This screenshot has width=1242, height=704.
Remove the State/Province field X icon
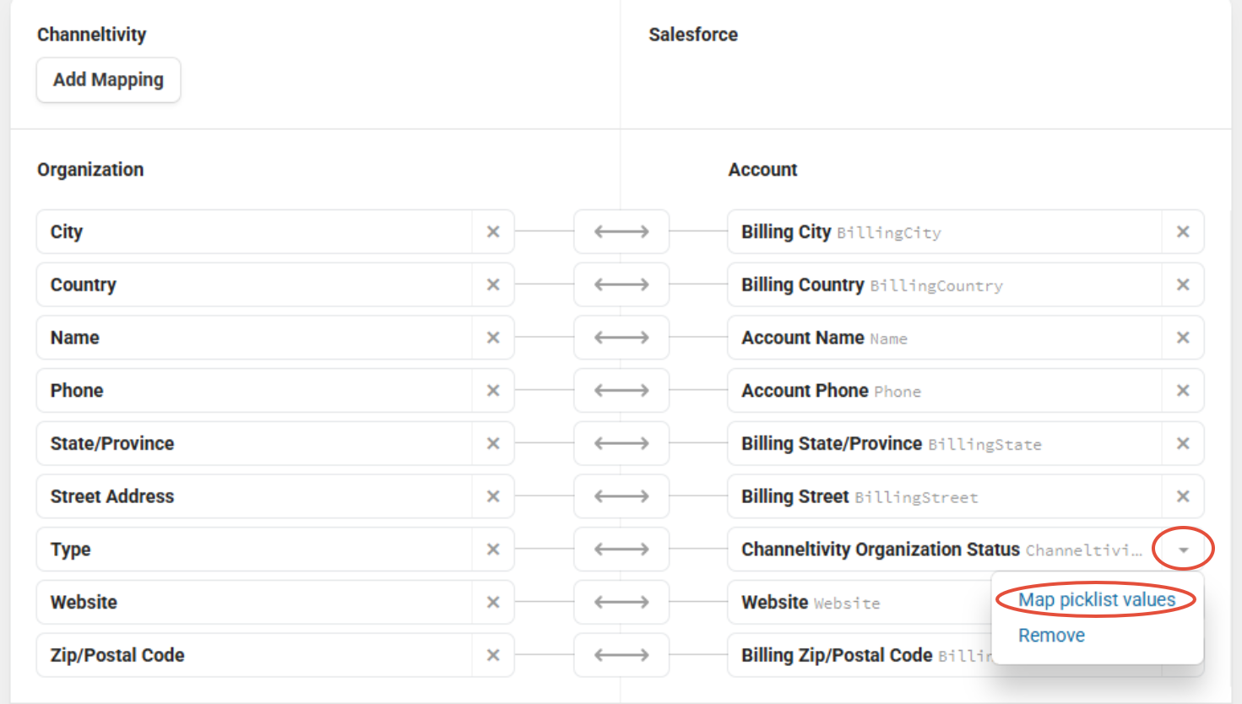click(493, 443)
